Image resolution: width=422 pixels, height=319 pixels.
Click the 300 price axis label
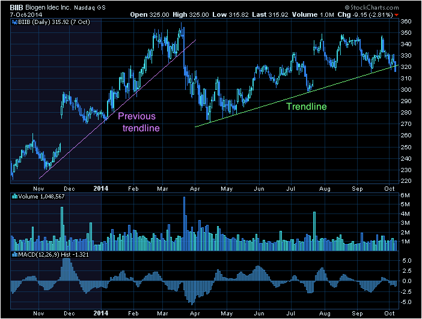tap(406, 90)
